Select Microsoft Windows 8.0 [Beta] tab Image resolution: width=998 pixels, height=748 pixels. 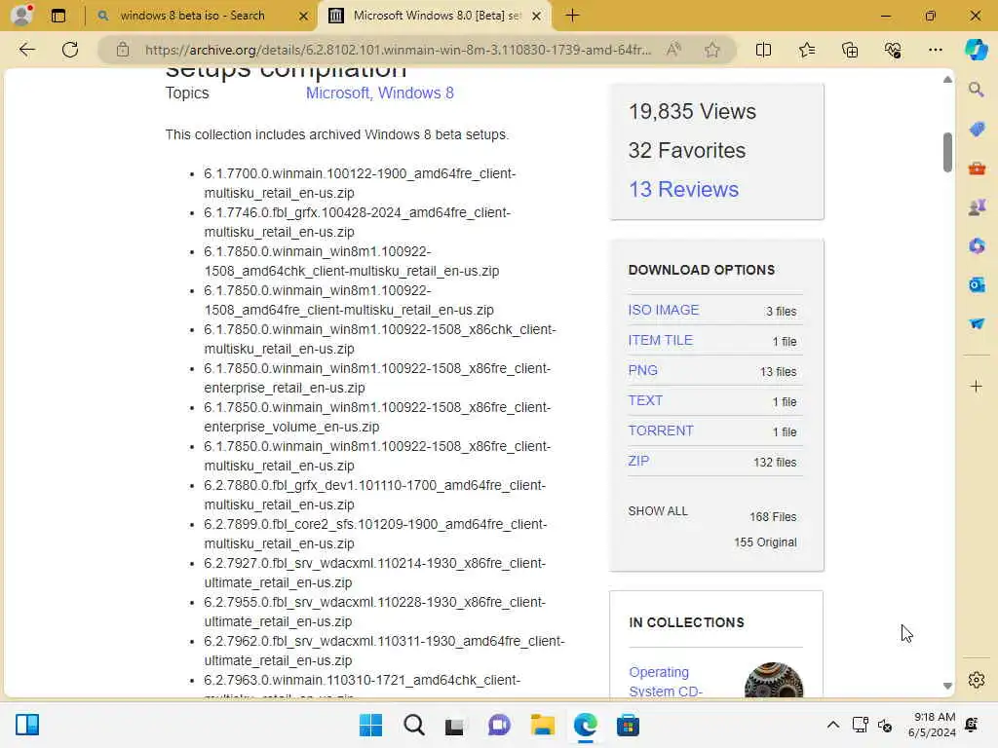point(436,16)
